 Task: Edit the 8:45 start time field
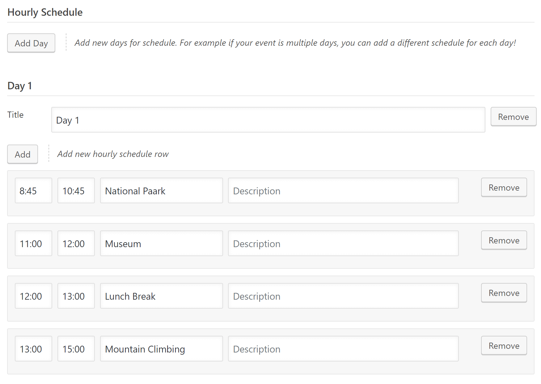pos(33,191)
